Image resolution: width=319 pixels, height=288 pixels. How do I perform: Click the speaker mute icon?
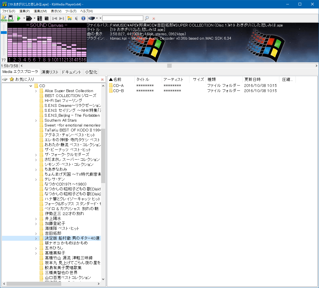coord(76,18)
